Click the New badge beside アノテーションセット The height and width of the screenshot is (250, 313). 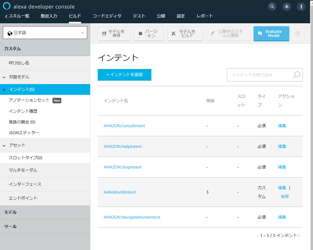57,101
